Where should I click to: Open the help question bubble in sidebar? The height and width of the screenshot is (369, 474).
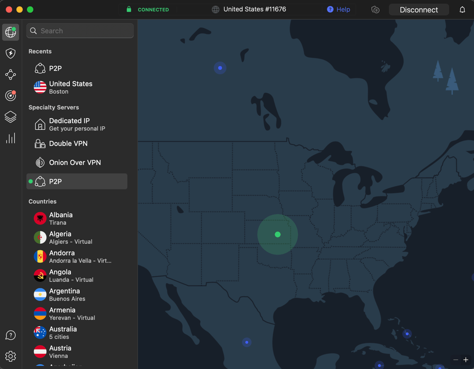coord(11,335)
